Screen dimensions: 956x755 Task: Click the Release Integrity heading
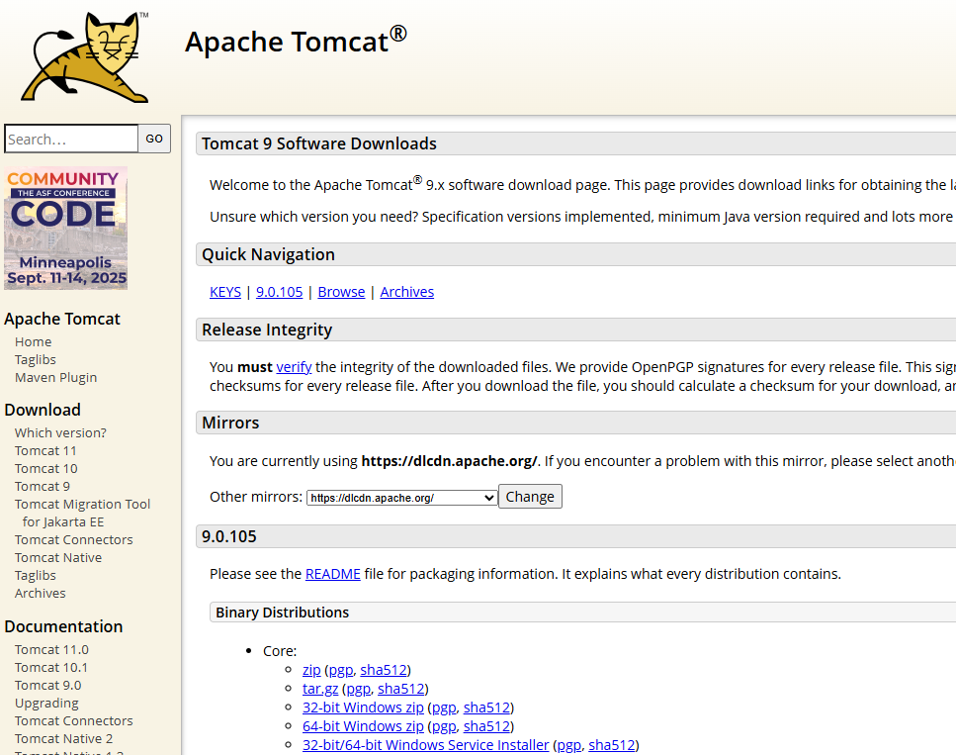tap(267, 330)
